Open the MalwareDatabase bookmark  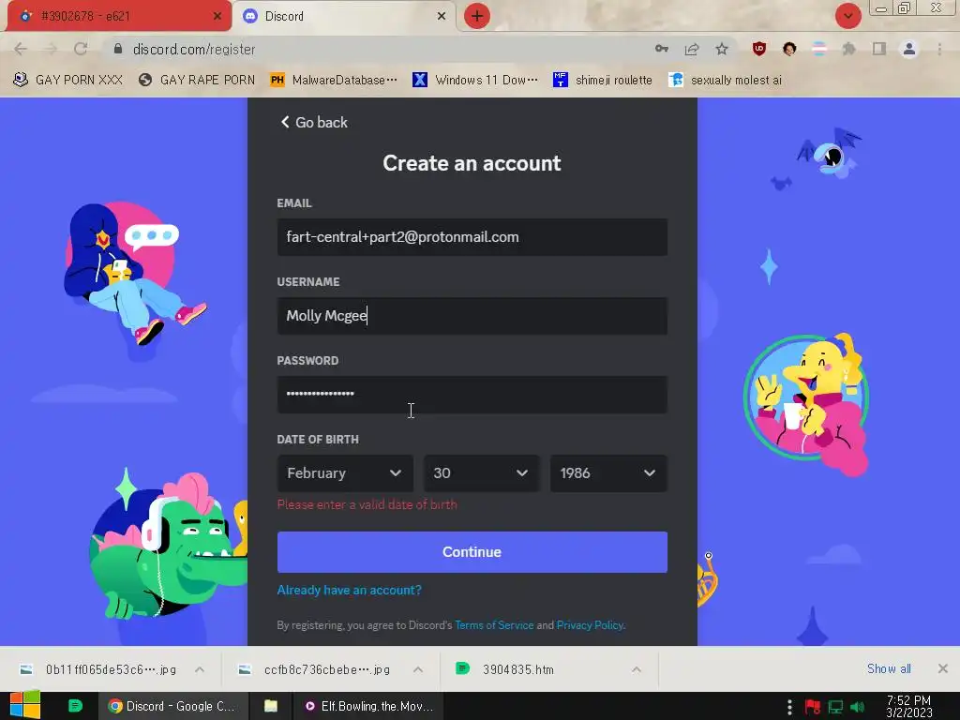pyautogui.click(x=334, y=81)
